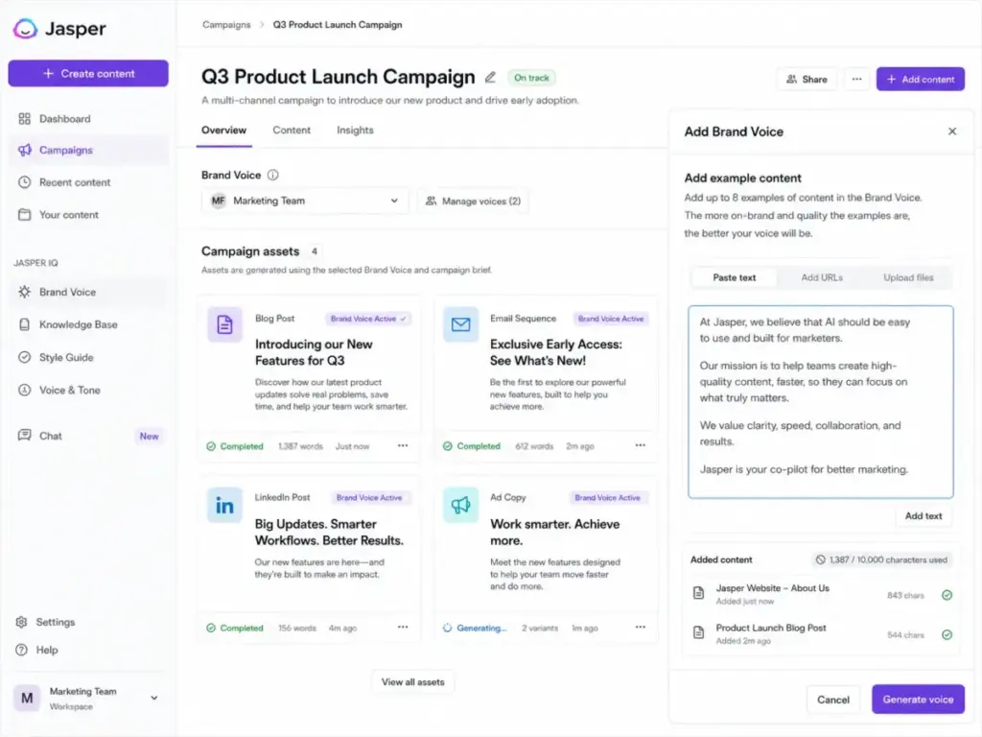Open Voice & Tone icon
982x737 pixels.
point(24,390)
